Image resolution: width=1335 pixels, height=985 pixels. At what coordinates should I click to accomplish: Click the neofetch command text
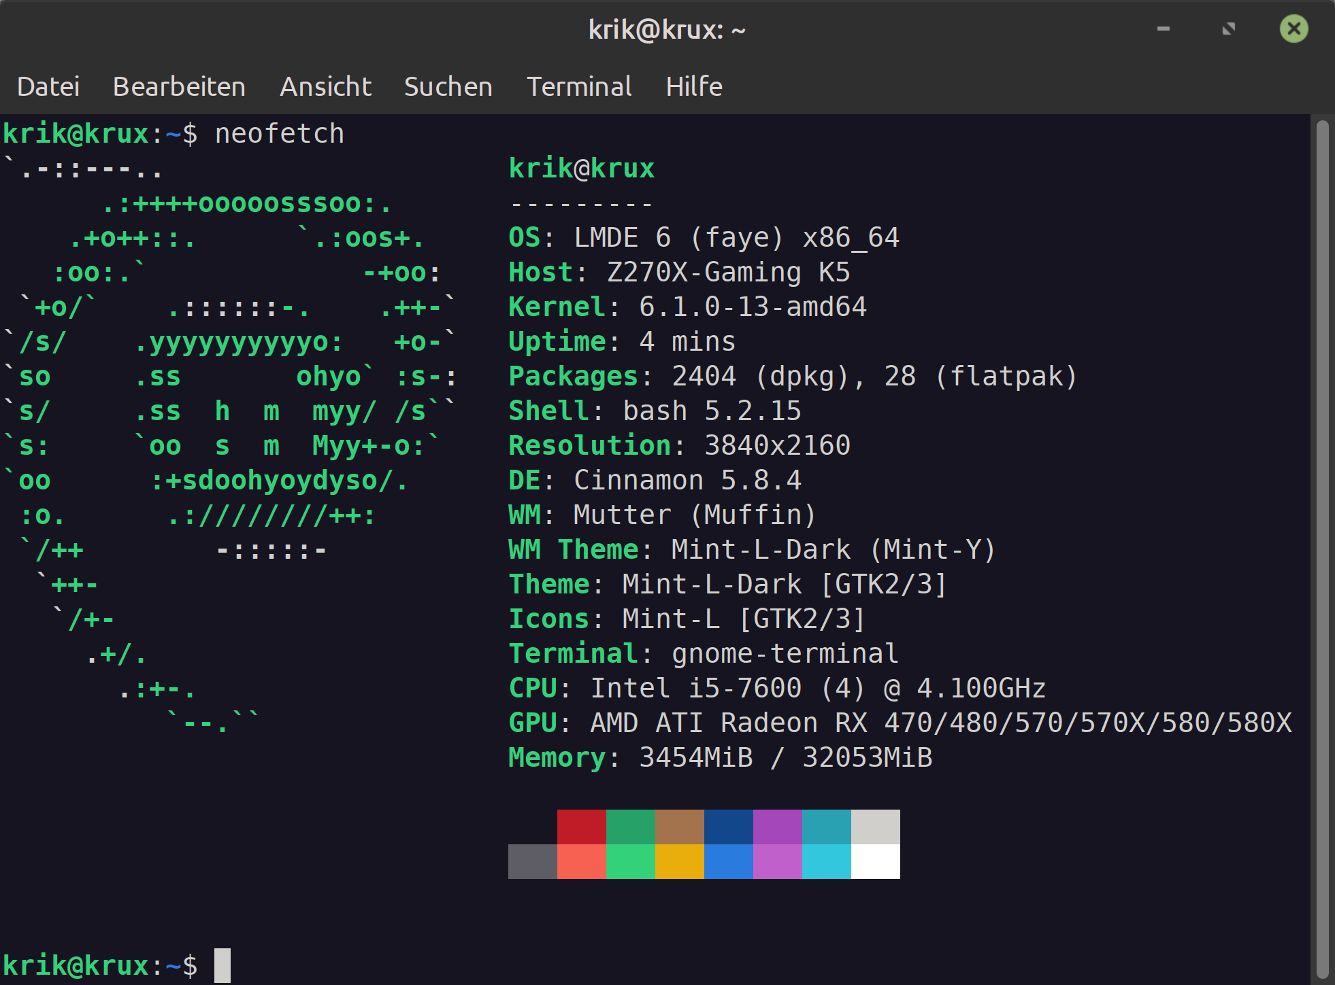tap(279, 134)
